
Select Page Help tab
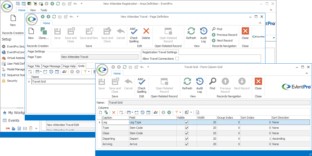point(69,66)
